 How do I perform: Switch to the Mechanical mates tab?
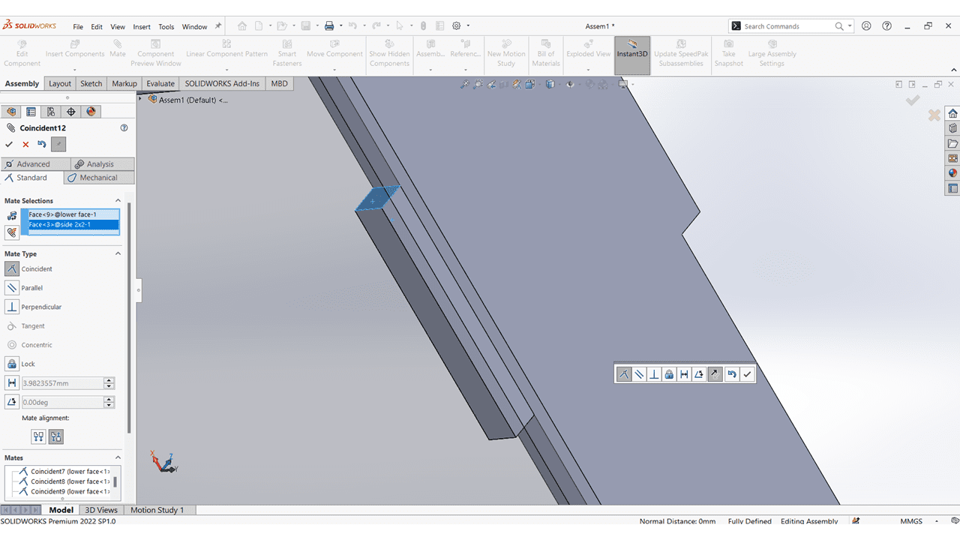point(99,178)
